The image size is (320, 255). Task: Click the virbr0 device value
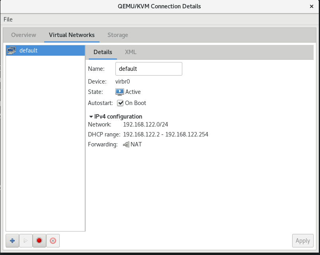coord(123,82)
